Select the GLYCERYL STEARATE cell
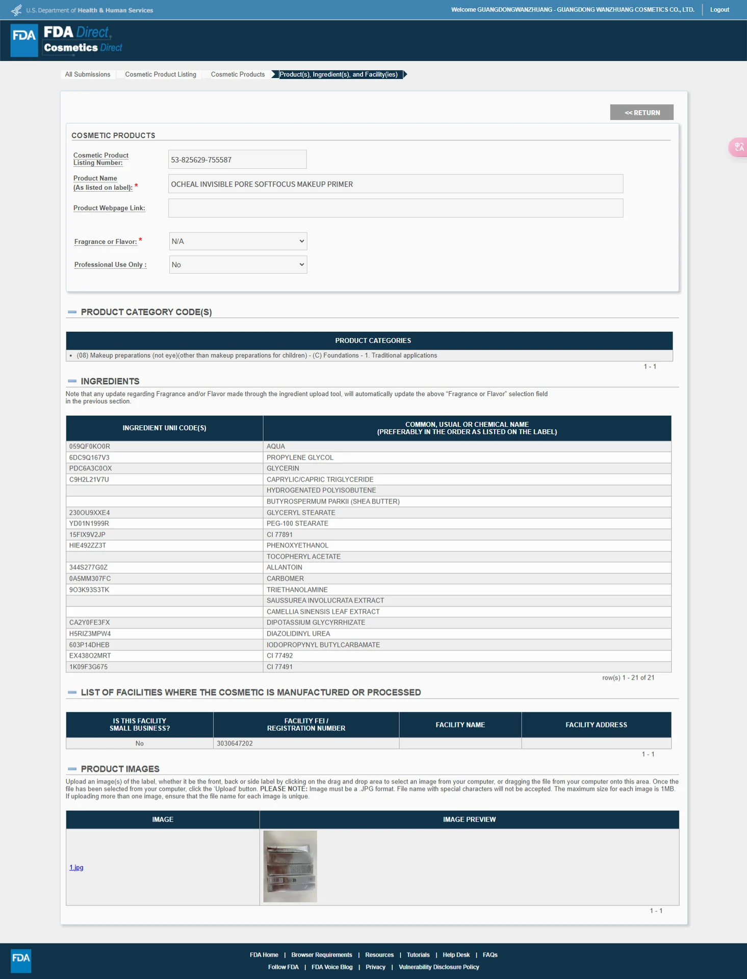 (467, 513)
